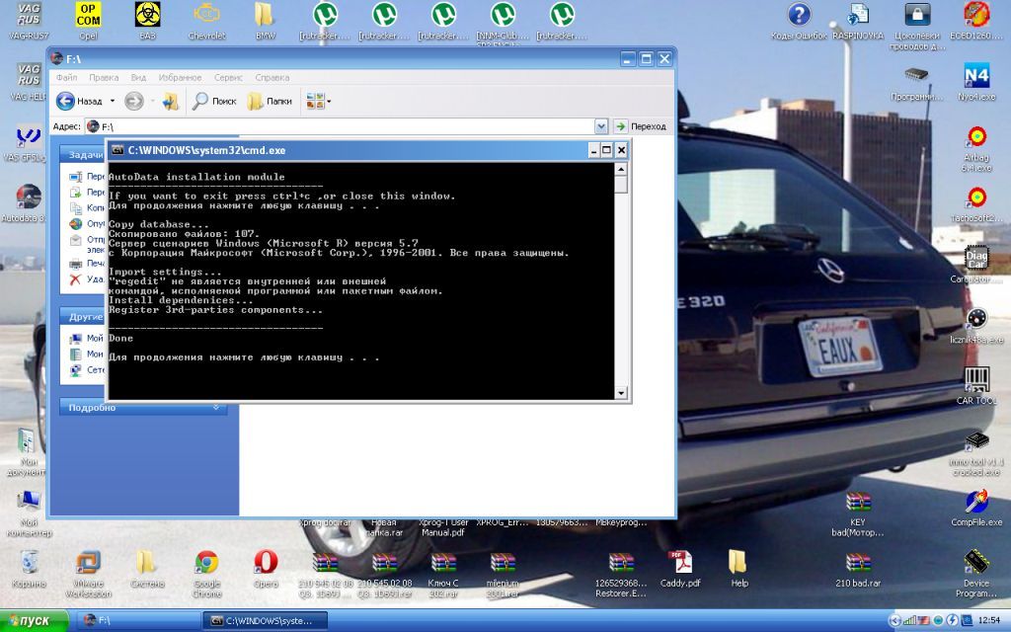
Task: Open the Файл menu
Action: tap(67, 77)
